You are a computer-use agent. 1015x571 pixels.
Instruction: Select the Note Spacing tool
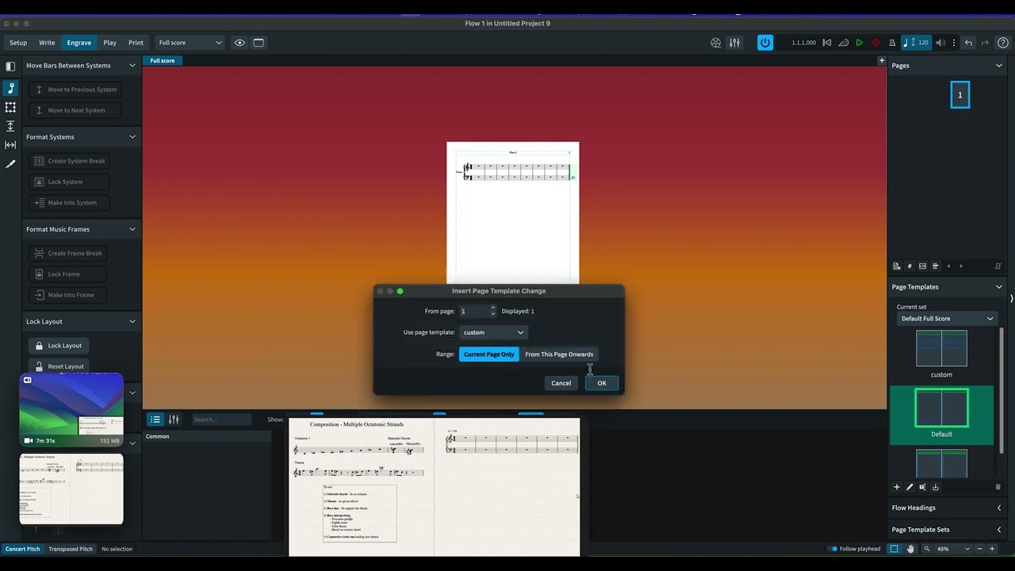pos(10,145)
